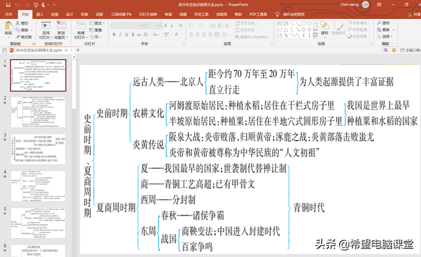Click the bullet list button
The height and width of the screenshot is (257, 421).
pyautogui.click(x=191, y=26)
